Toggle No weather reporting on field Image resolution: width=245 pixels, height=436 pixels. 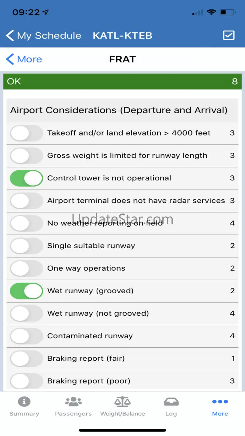(26, 223)
